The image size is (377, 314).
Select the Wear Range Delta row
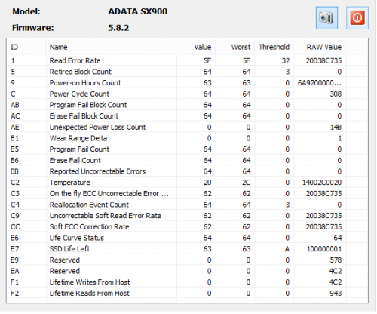[187, 138]
